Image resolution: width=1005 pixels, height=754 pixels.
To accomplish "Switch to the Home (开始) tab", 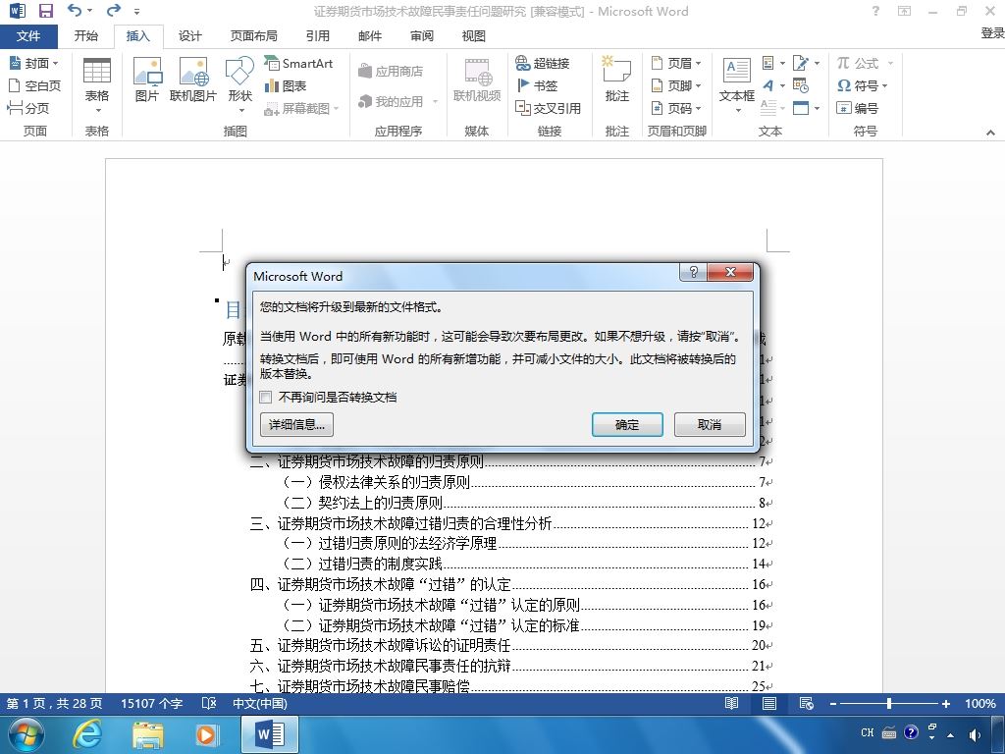I will (86, 36).
